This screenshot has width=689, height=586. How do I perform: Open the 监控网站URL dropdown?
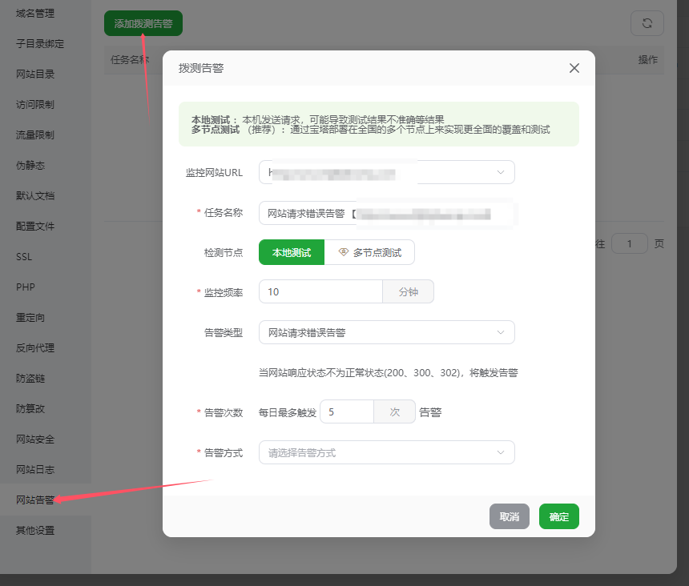tap(387, 172)
